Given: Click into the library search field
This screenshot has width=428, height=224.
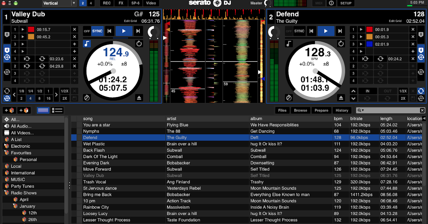Looking at the screenshot, I should [391, 111].
